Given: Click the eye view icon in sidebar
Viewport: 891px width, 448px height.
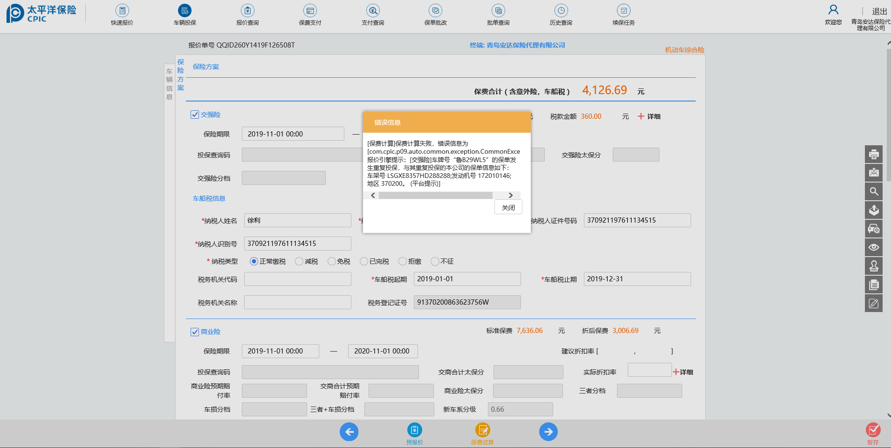Looking at the screenshot, I should 874,247.
